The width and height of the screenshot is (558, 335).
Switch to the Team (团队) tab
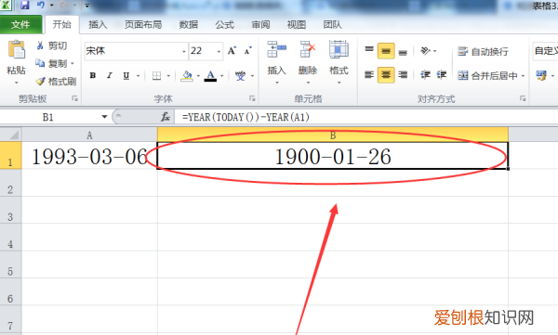(332, 24)
